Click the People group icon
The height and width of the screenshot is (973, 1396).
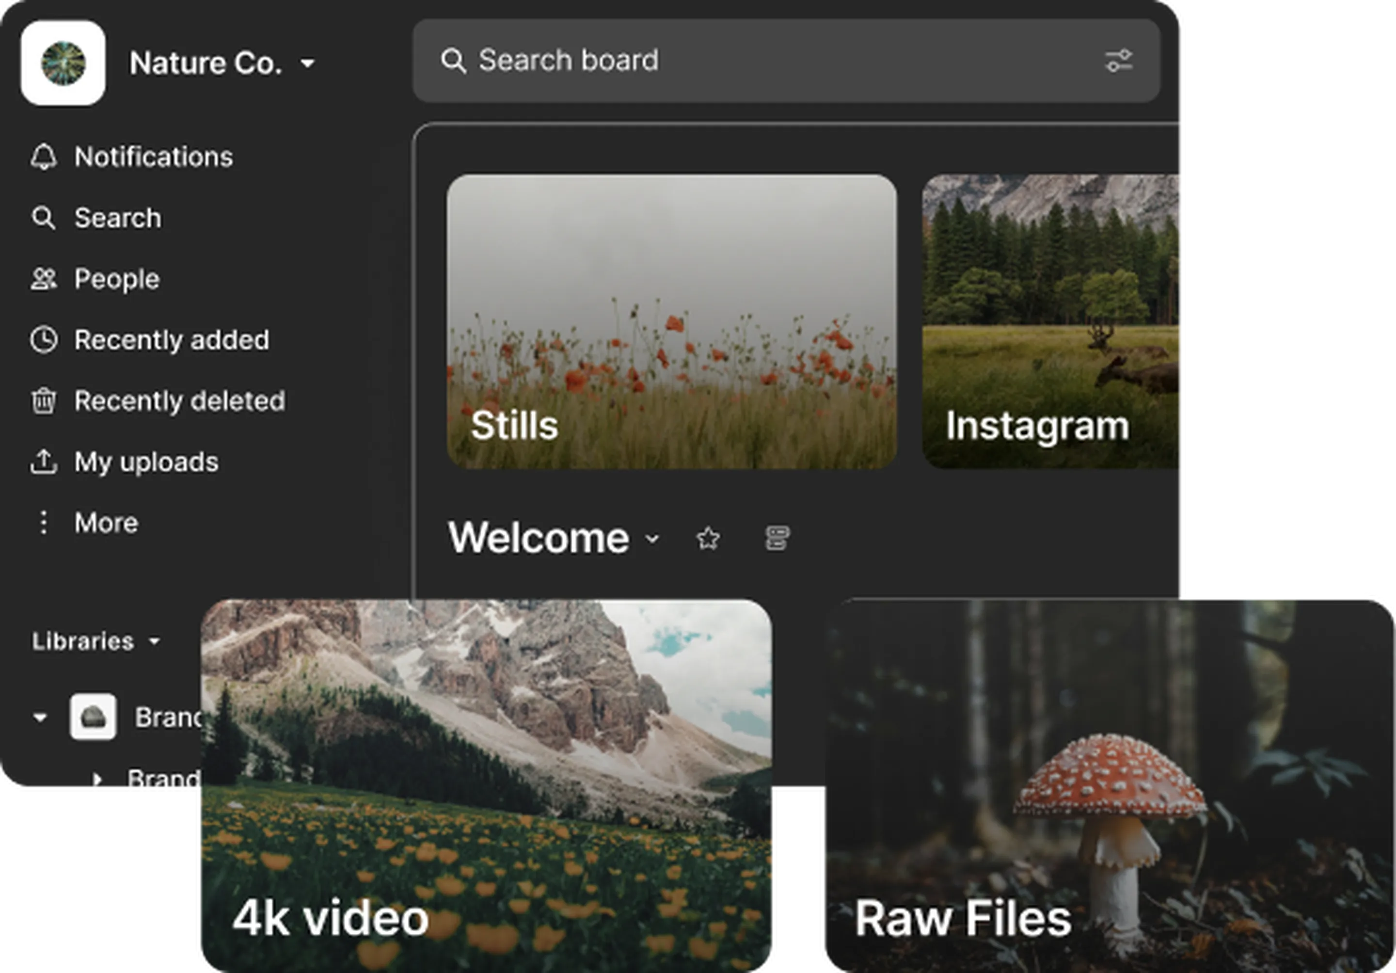(44, 279)
